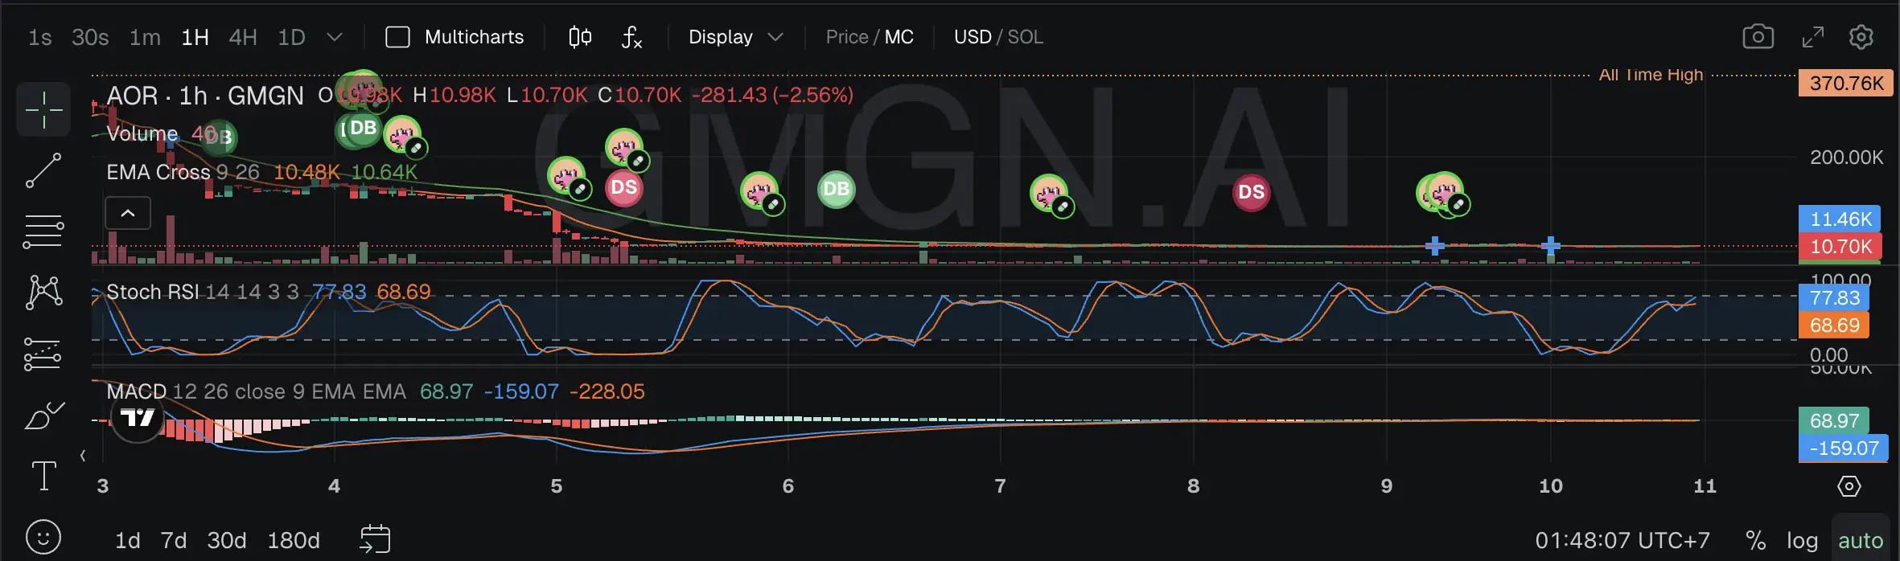Open the candlestick chart type selector
The height and width of the screenshot is (561, 1900).
click(x=580, y=37)
